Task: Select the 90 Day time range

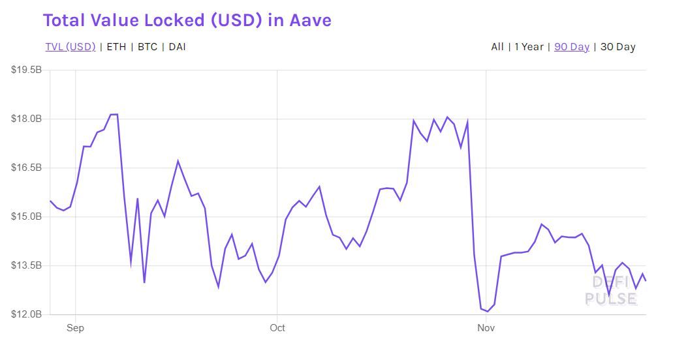Action: [x=572, y=47]
